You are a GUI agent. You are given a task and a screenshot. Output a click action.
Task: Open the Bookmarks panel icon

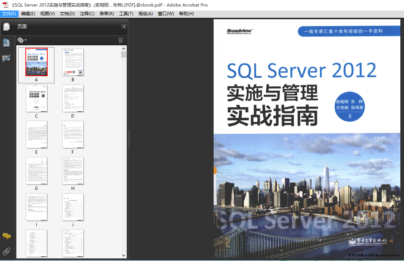coord(6,43)
